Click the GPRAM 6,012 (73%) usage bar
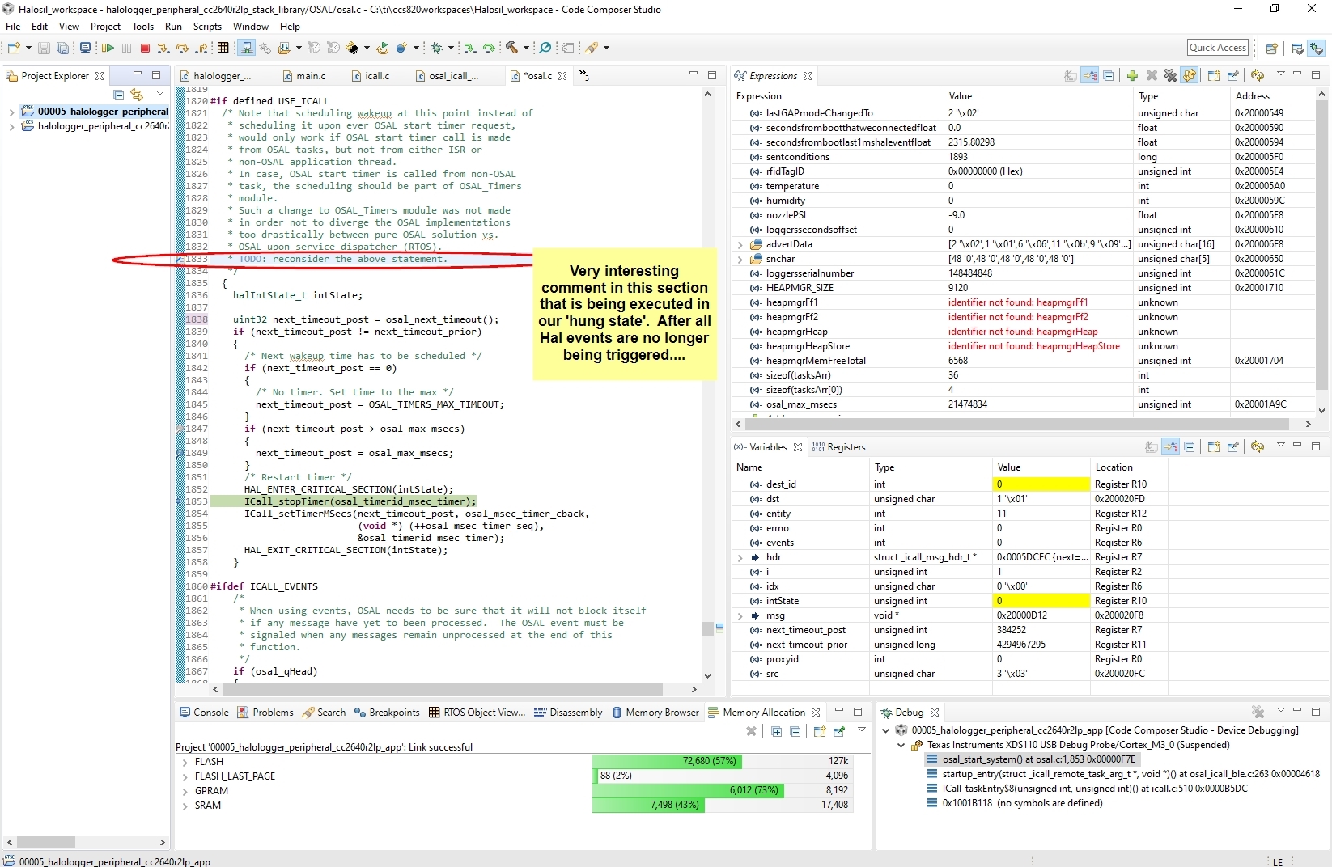Image resolution: width=1332 pixels, height=867 pixels. pos(688,790)
